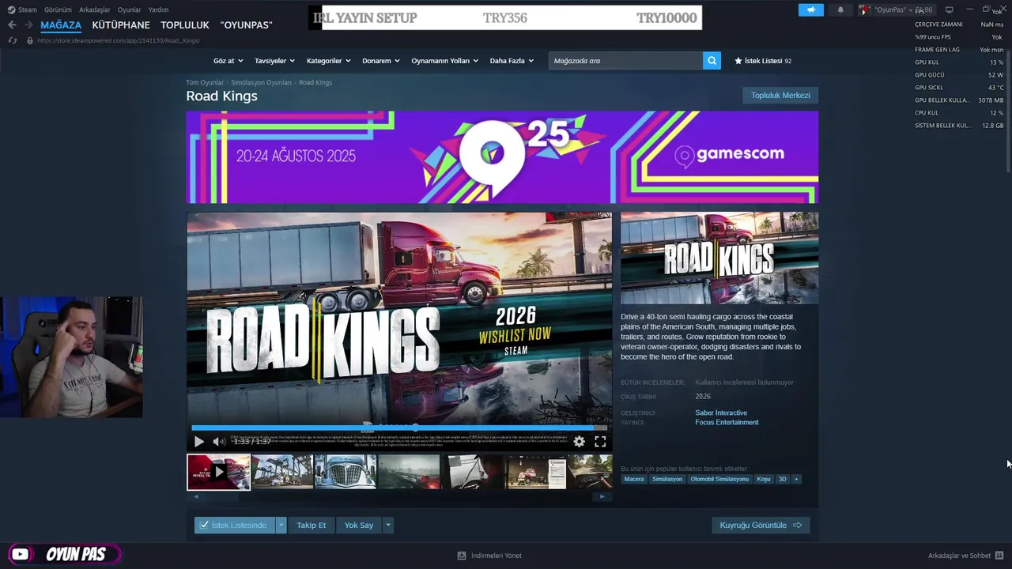Open the Görünüm menu

[x=58, y=9]
